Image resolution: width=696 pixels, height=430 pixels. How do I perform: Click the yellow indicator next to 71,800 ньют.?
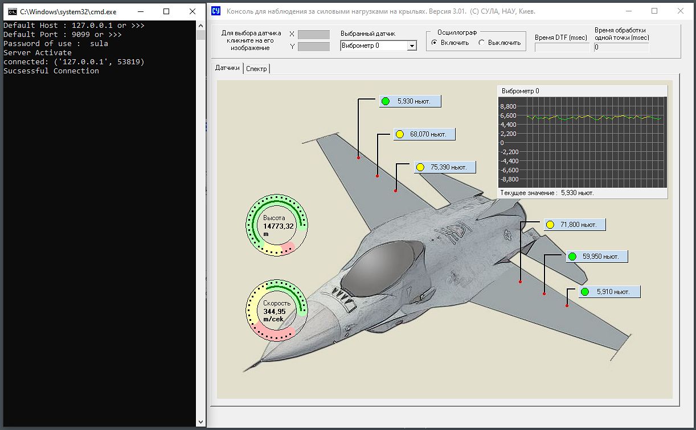[x=550, y=225]
